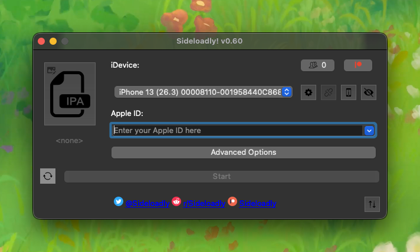Click the small image icon above IPA
Image resolution: width=420 pixels, height=252 pixels.
tap(51, 69)
